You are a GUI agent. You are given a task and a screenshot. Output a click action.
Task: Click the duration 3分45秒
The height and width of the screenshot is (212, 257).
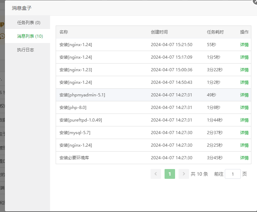coord(215,158)
